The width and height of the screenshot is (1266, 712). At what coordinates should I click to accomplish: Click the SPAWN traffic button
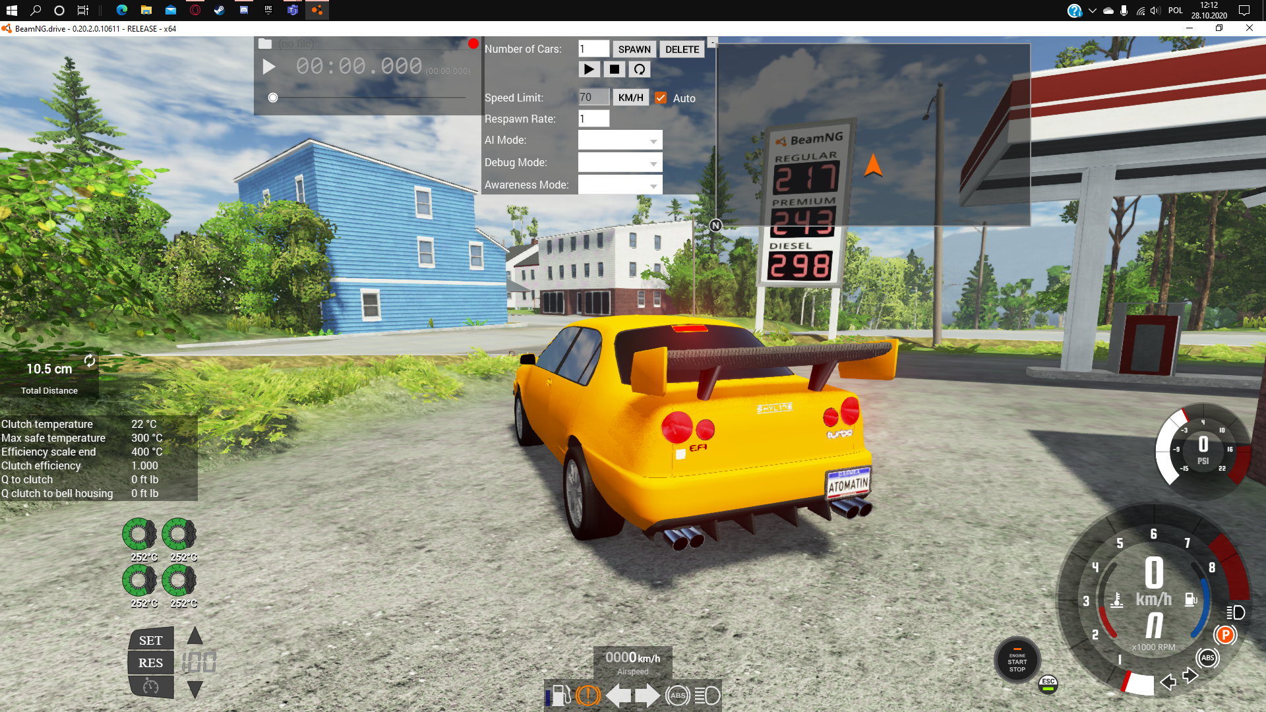[634, 49]
